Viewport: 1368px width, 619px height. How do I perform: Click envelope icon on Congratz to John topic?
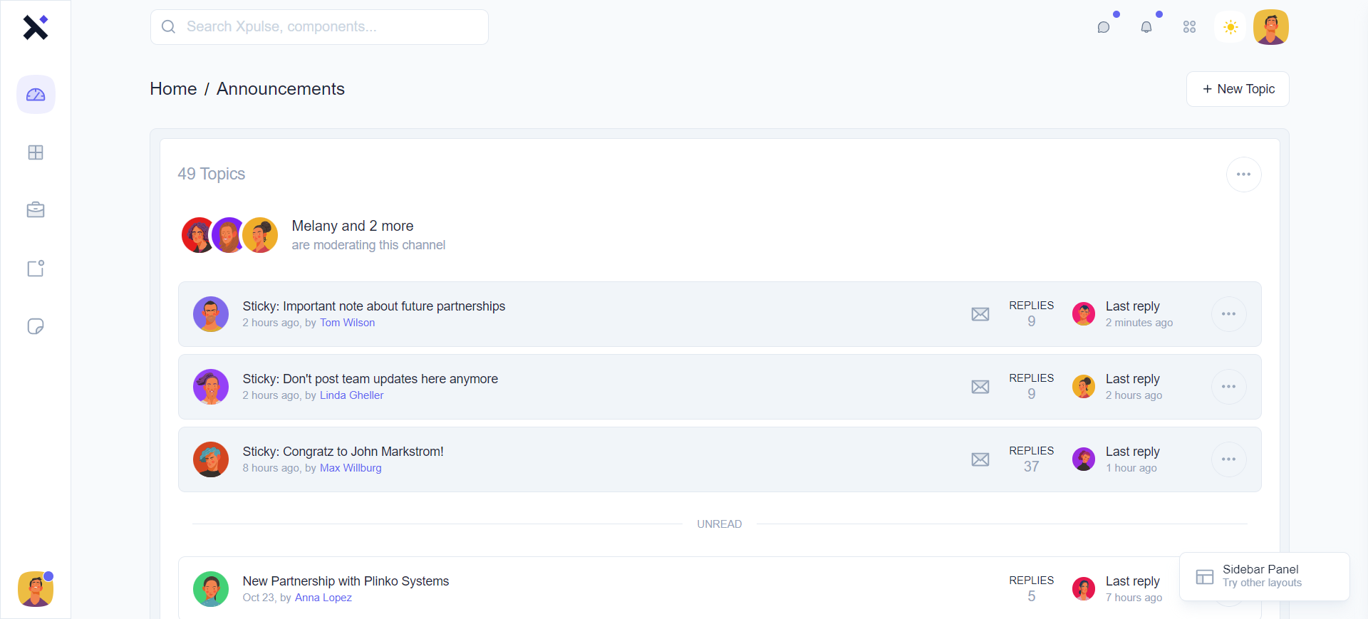(980, 459)
